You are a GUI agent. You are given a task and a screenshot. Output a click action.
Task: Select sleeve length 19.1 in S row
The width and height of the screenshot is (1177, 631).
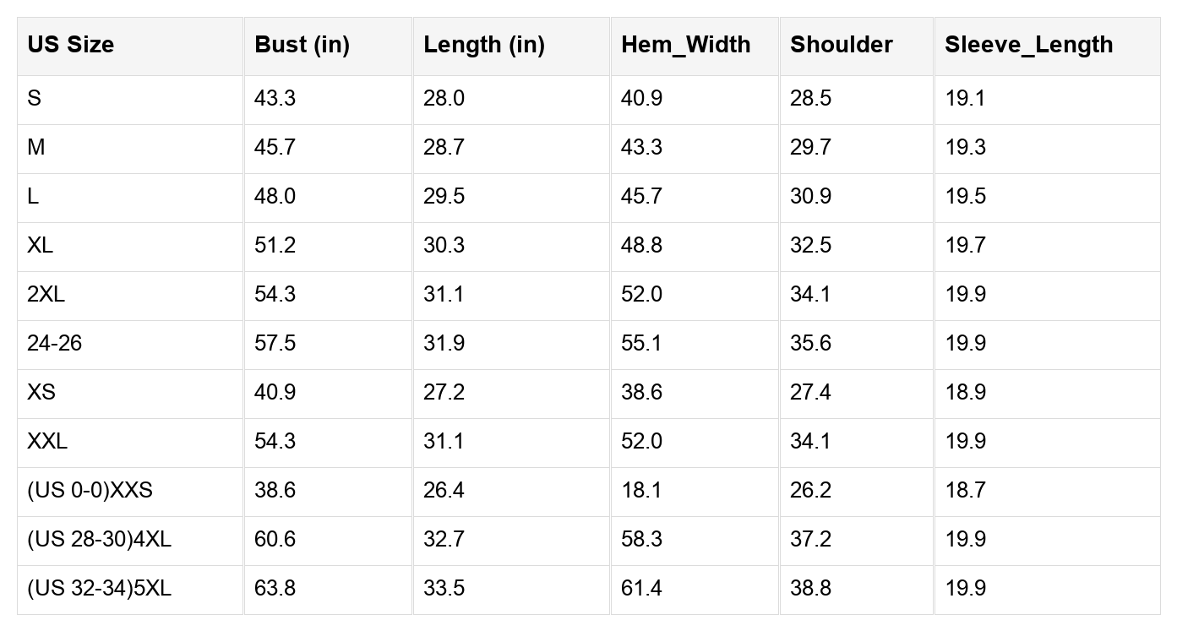click(x=965, y=98)
